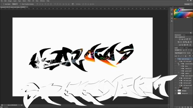Select the Background layer row

[x=184, y=93]
